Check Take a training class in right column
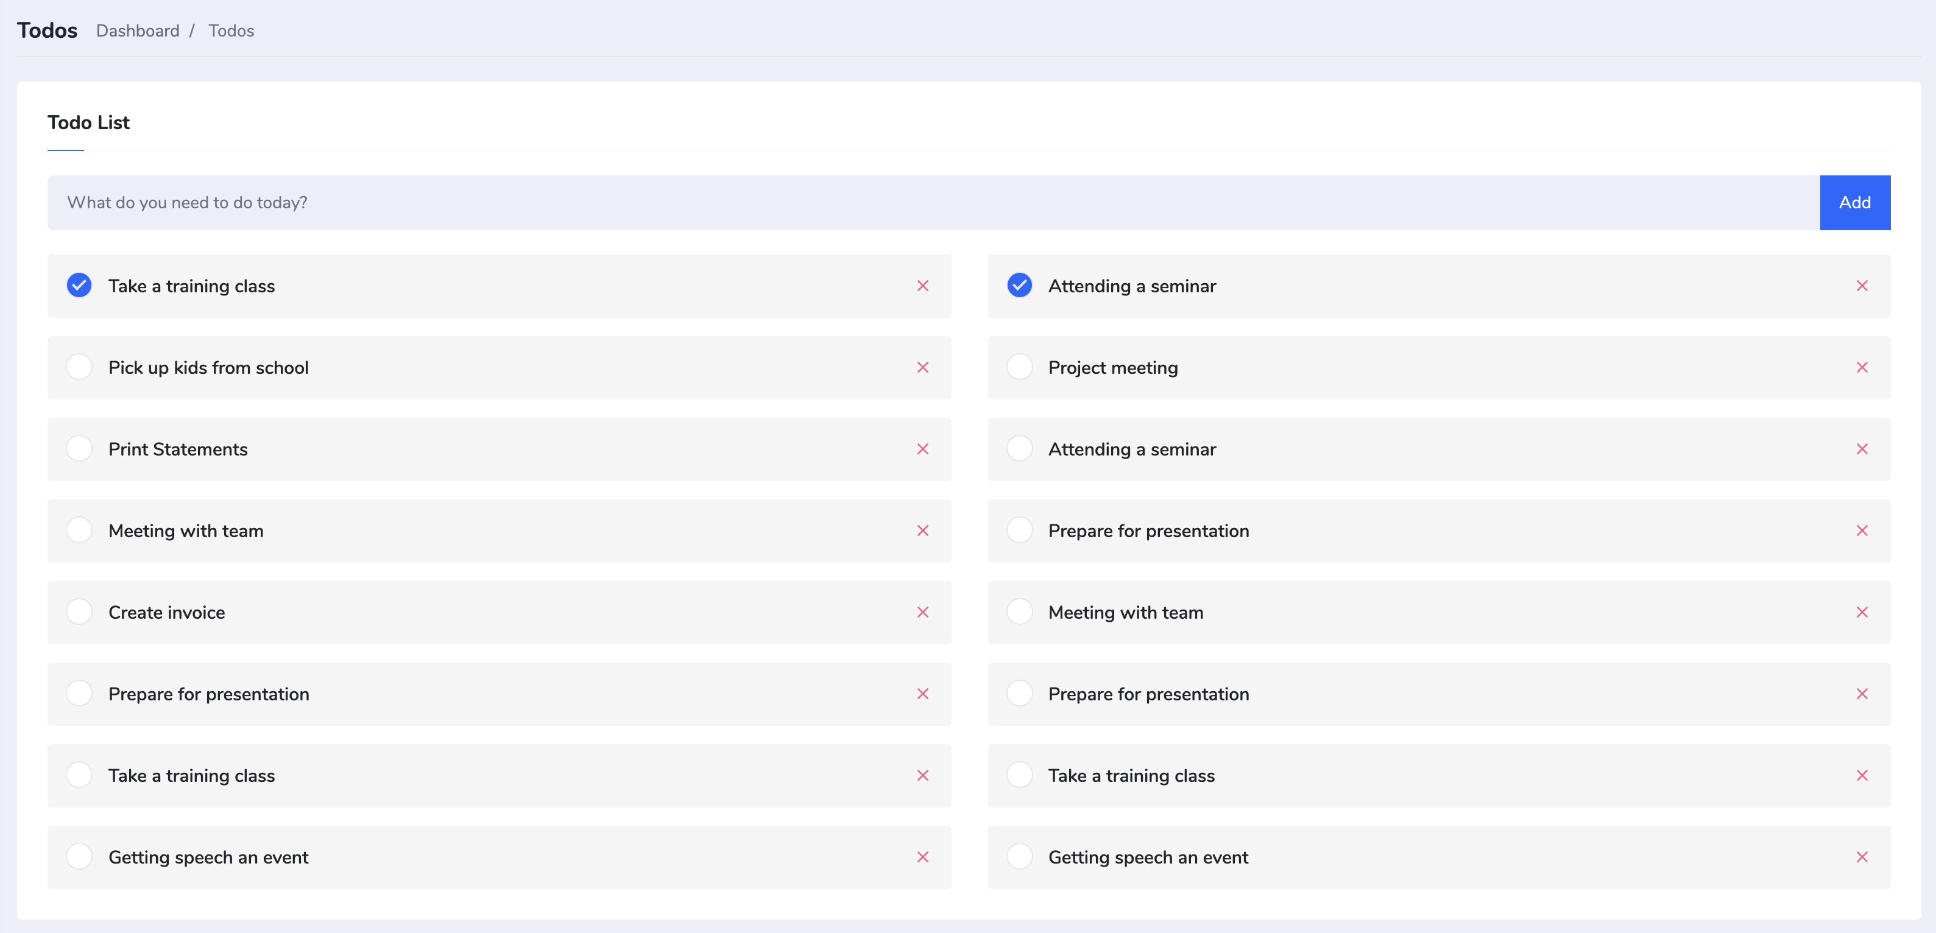 1019,775
